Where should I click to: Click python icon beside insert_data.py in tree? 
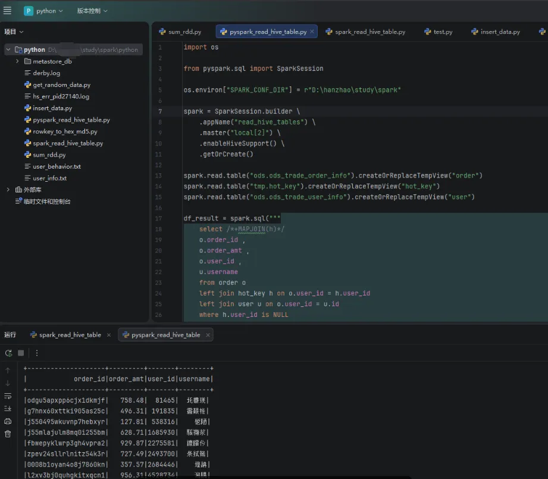coord(27,108)
